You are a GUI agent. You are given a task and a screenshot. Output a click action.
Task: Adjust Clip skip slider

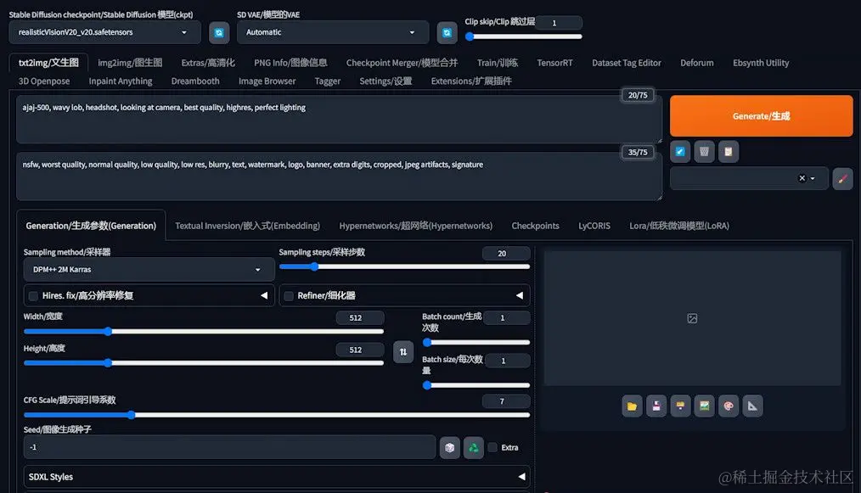(x=523, y=36)
